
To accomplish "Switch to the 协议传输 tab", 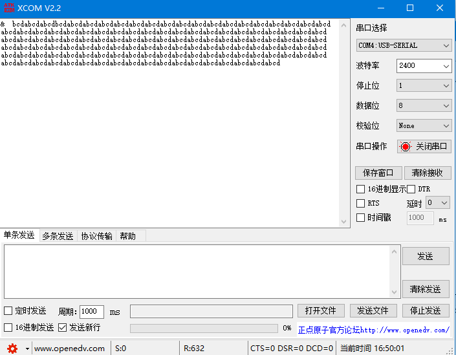I will pyautogui.click(x=96, y=236).
